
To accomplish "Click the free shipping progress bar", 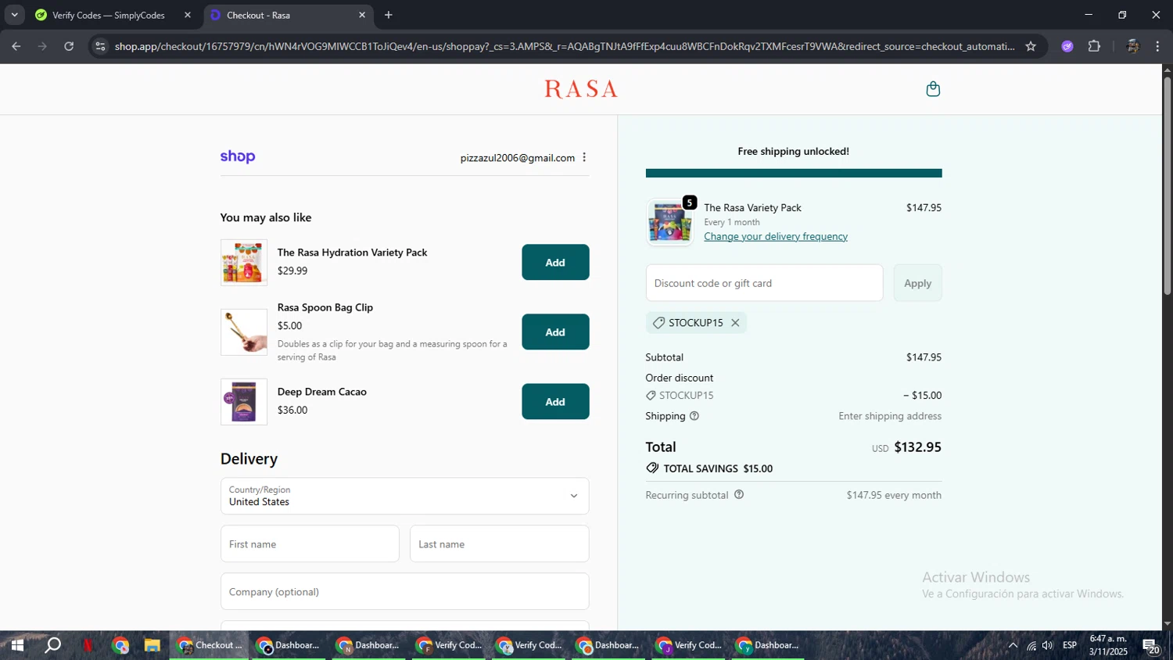I will tap(794, 173).
